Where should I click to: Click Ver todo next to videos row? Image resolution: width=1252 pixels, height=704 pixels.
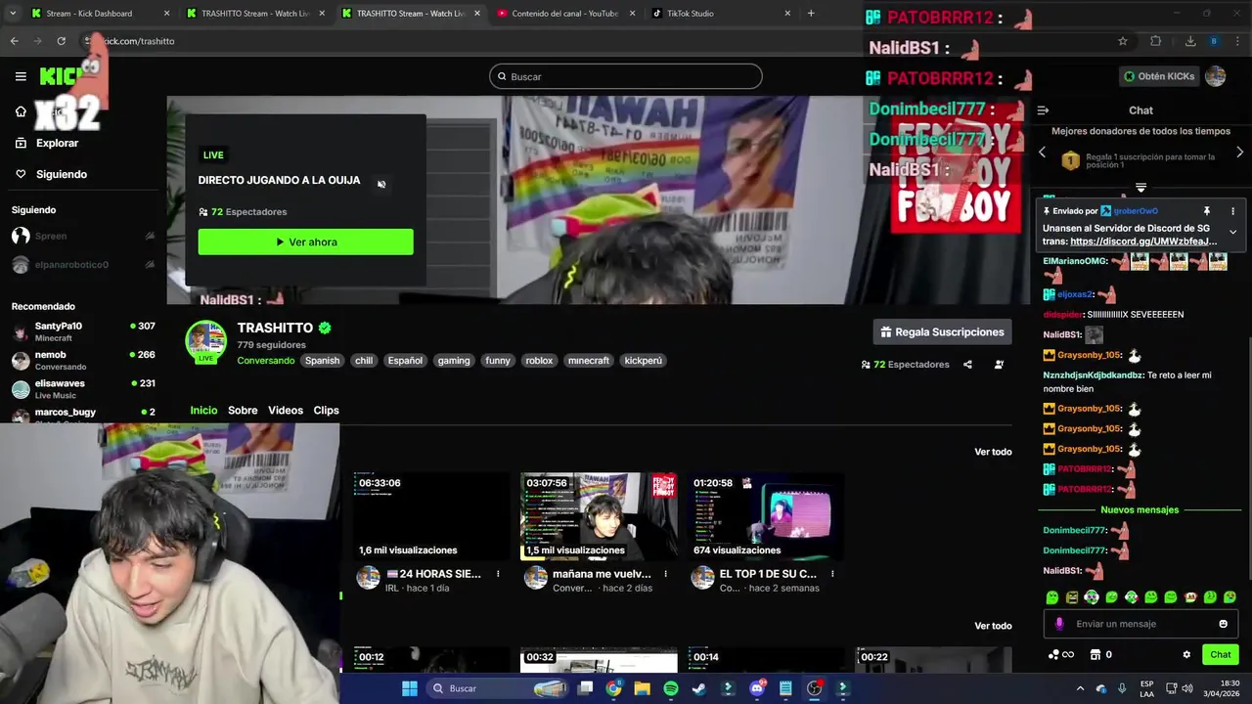tap(993, 452)
